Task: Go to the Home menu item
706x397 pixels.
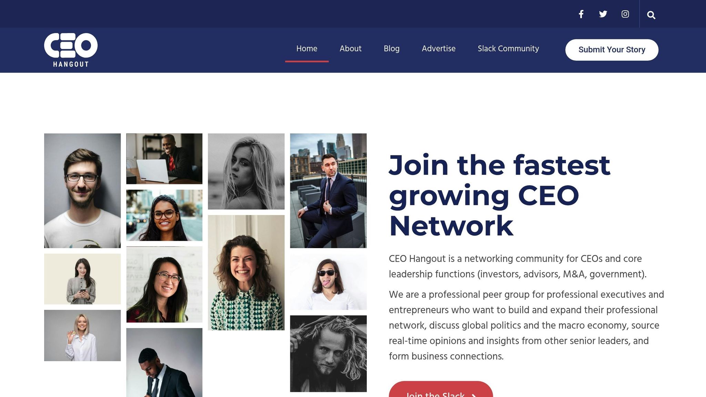Action: point(306,49)
